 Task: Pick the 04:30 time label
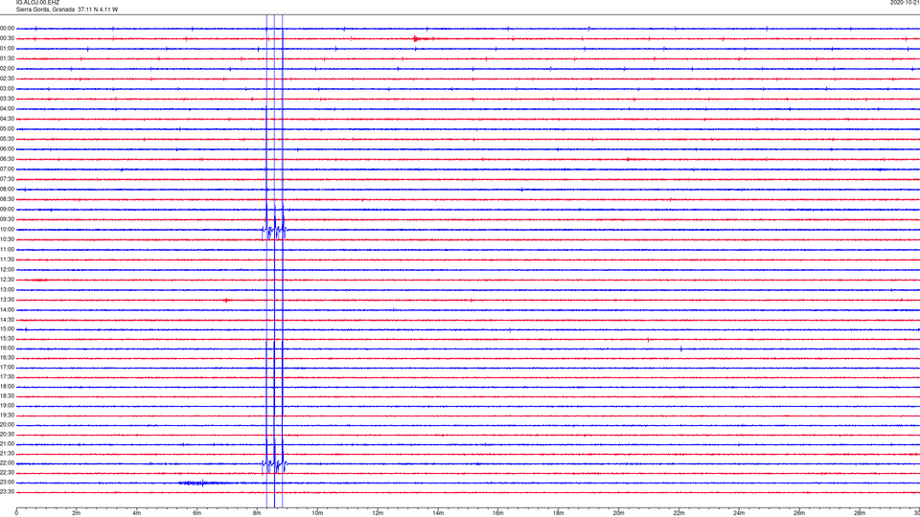[x=8, y=119]
